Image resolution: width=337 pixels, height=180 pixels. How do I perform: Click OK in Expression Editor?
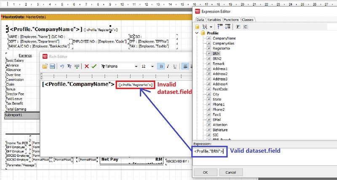[205, 172]
